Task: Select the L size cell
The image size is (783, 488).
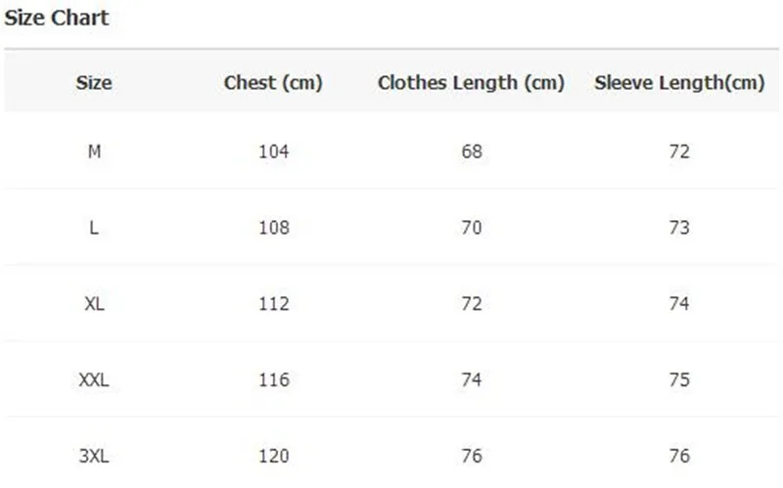Action: (94, 228)
